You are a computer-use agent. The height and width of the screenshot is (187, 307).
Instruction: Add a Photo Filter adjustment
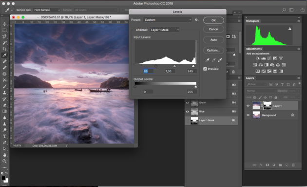click(x=272, y=65)
